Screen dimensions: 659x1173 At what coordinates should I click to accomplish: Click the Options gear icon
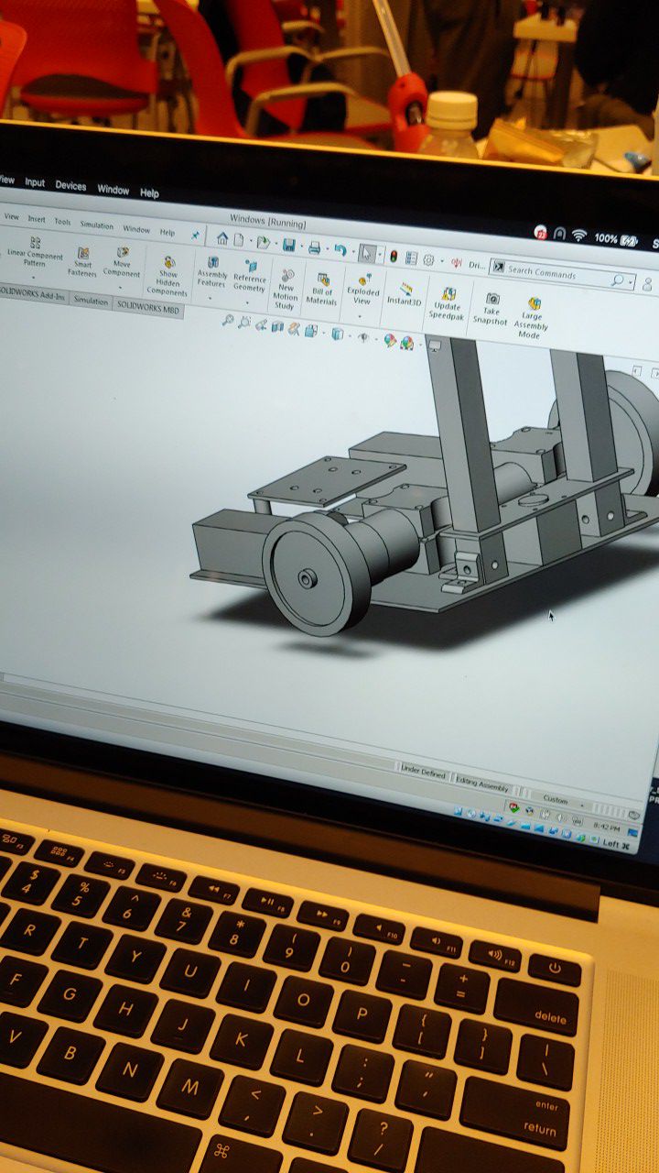427,260
